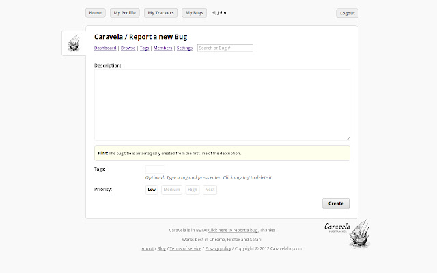
Task: Open the Members link
Action: (163, 48)
